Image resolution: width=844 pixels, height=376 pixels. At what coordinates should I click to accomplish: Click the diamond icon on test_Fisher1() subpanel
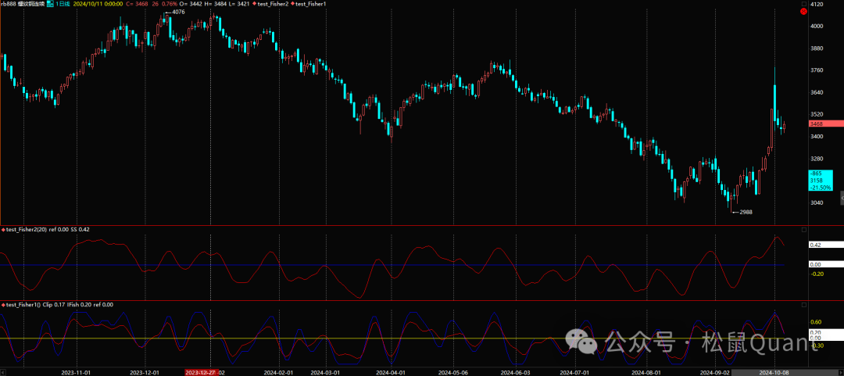pos(3,304)
